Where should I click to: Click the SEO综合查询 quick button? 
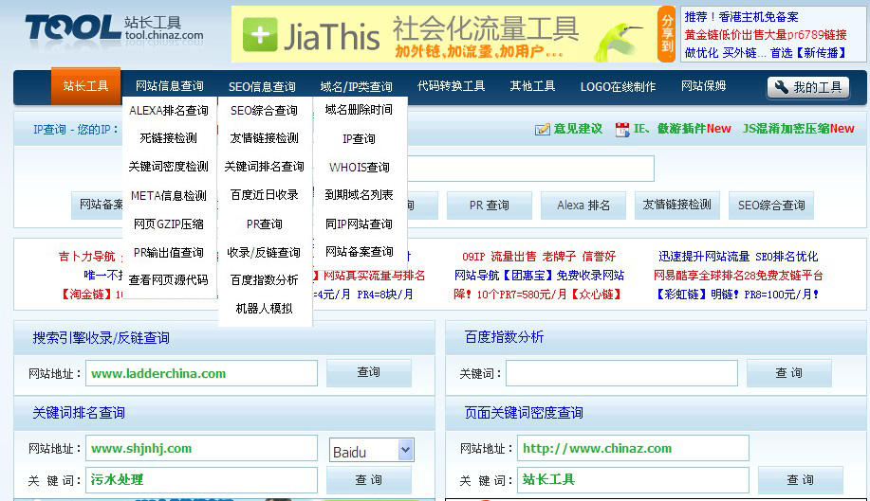[771, 205]
